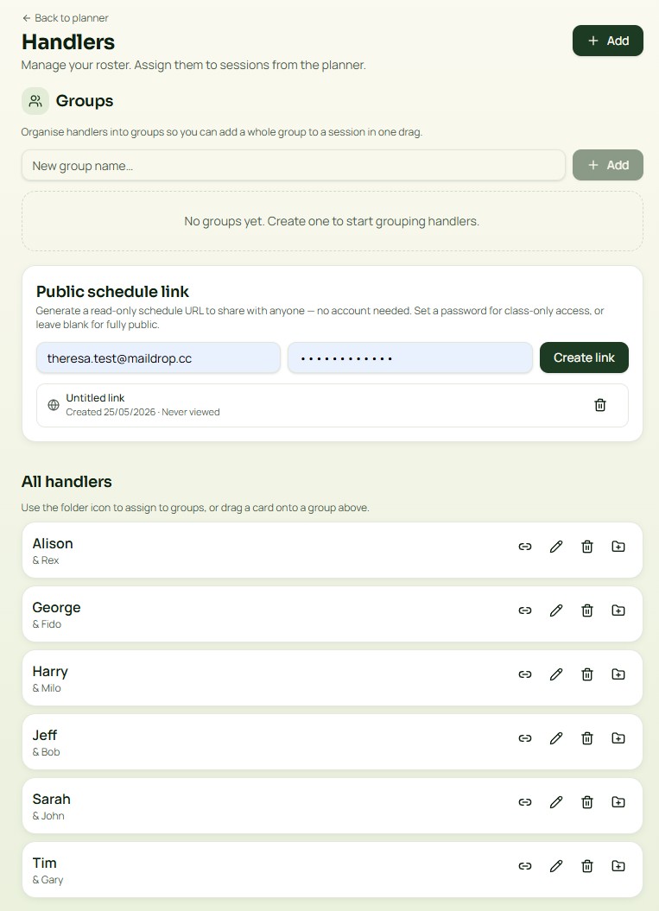Select the Untitled link entry
Viewport: 659px width, 911px height.
pyautogui.click(x=333, y=405)
